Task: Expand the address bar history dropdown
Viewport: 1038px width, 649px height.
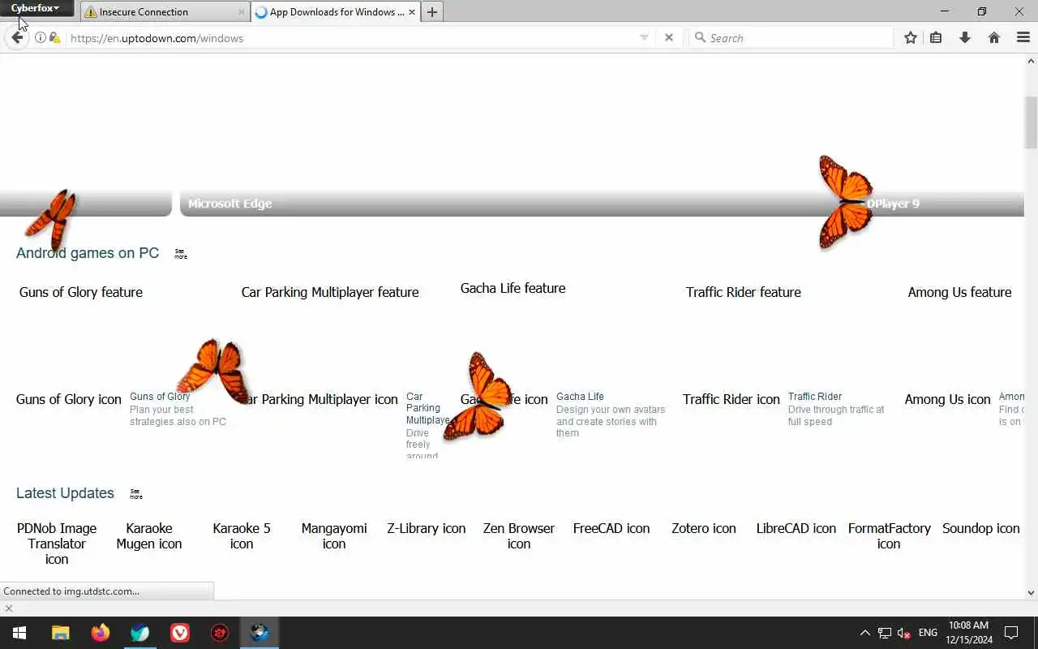Action: (x=644, y=37)
